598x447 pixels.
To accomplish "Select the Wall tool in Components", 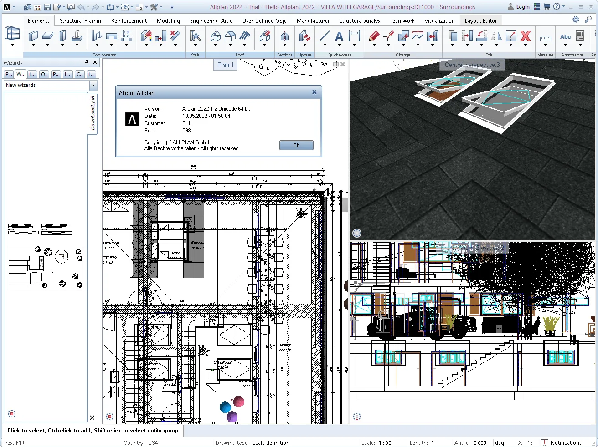I will pos(33,36).
